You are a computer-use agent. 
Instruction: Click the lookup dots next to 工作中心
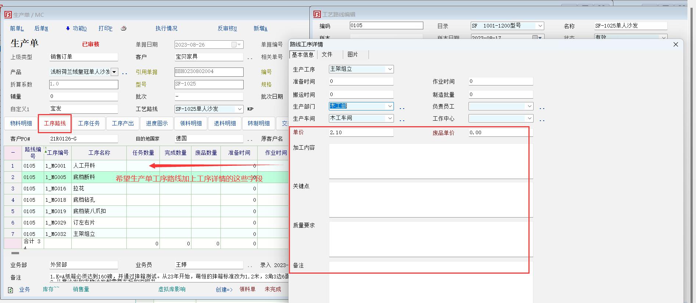[542, 120]
